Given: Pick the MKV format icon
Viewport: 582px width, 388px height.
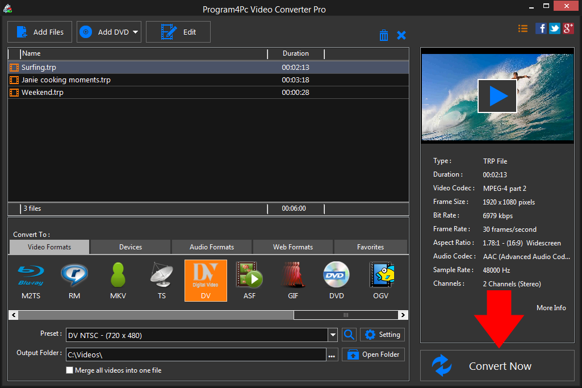Looking at the screenshot, I should click(x=118, y=280).
